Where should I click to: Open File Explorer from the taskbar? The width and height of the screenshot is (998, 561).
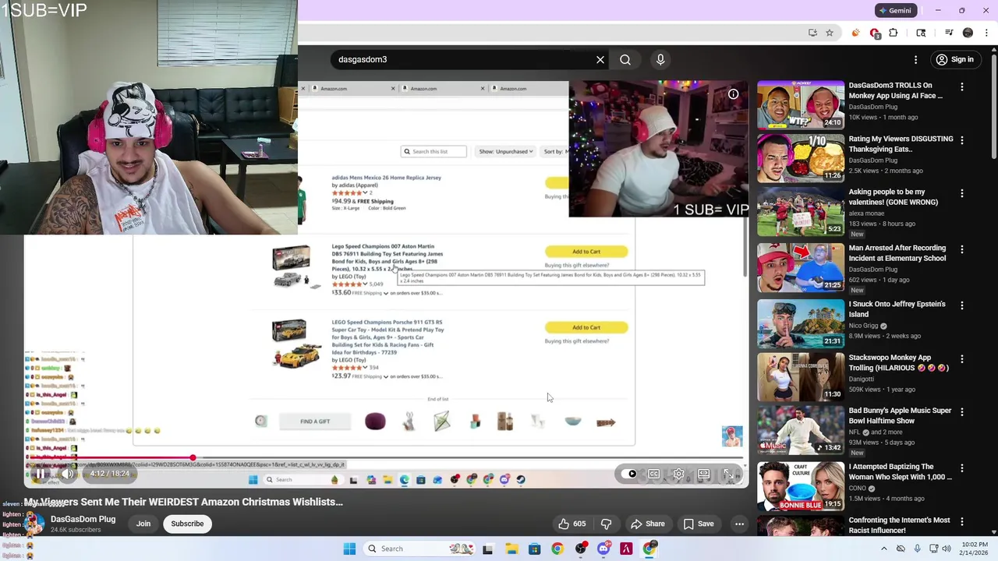(511, 549)
